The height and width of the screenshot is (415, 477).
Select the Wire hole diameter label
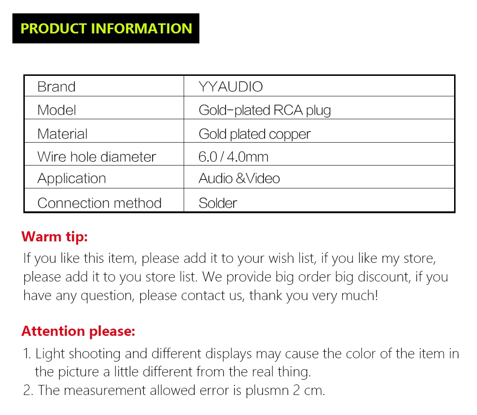pos(96,156)
